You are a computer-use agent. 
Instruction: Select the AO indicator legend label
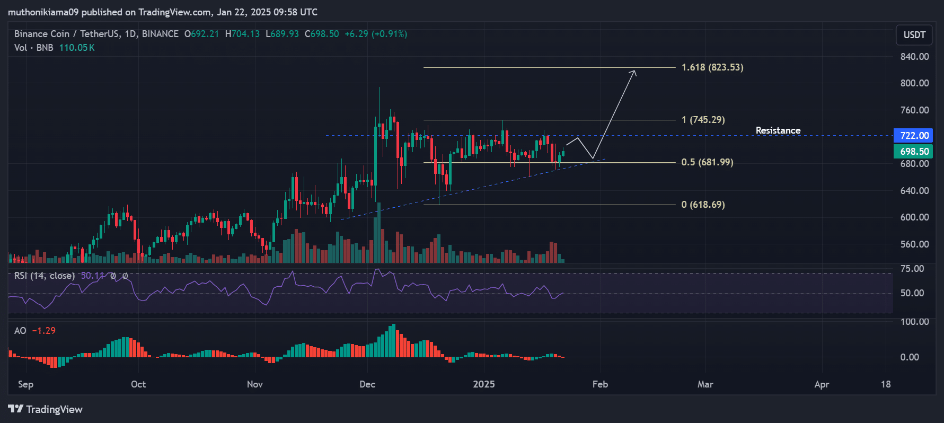[x=20, y=331]
